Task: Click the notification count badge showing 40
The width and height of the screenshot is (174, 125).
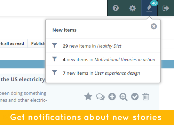Action: 154,3
